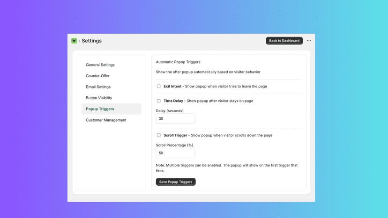Image resolution: width=388 pixels, height=218 pixels.
Task: Click the 'Delay (seconds)' field label
Action: (x=170, y=111)
